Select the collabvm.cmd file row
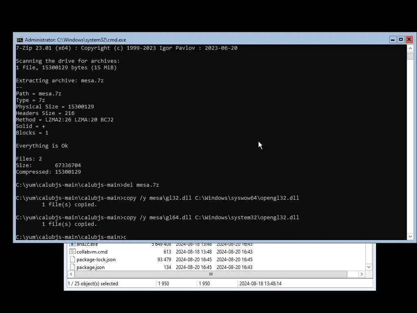The height and width of the screenshot is (313, 417). [217, 252]
